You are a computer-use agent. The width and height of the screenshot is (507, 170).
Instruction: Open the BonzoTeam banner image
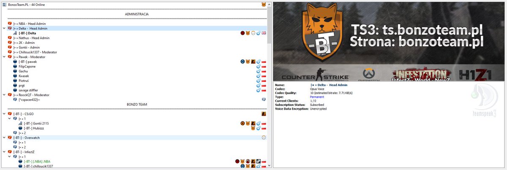coord(389,41)
